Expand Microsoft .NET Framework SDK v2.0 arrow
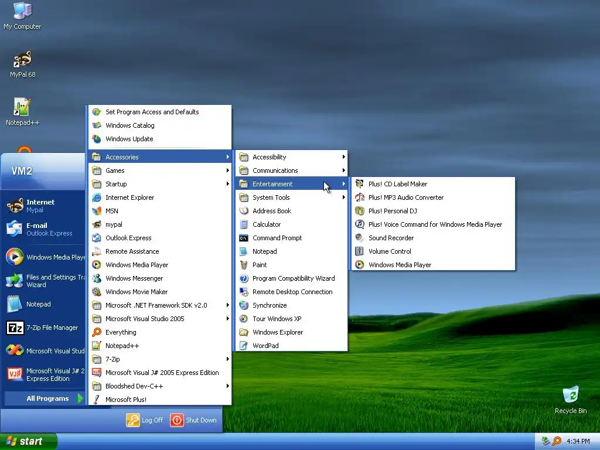The image size is (600, 450). coord(228,305)
